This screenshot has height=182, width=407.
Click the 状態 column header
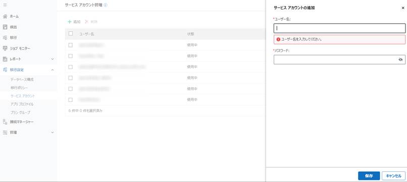pyautogui.click(x=191, y=34)
